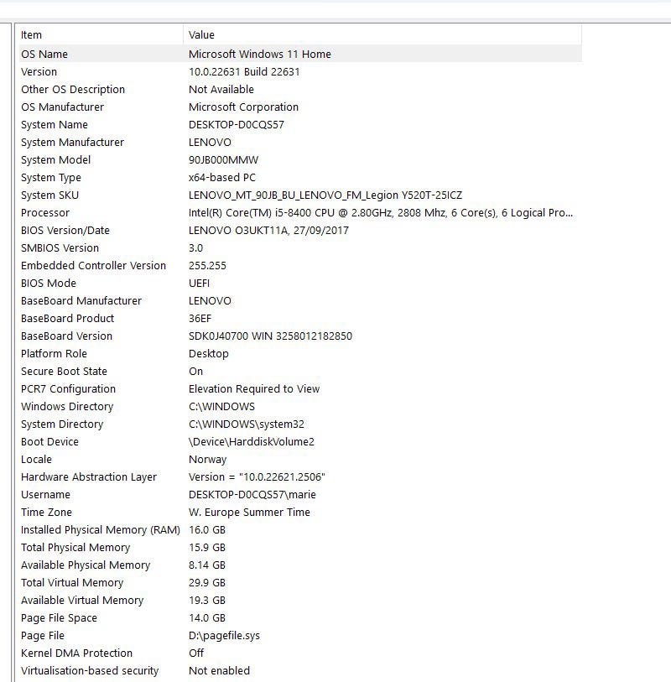Select Available Physical Memory row
The height and width of the screenshot is (682, 671).
pyautogui.click(x=300, y=565)
